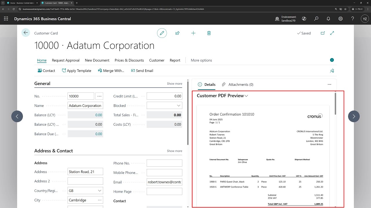The image size is (371, 208).
Task: Open Settings gear
Action: [x=341, y=19]
